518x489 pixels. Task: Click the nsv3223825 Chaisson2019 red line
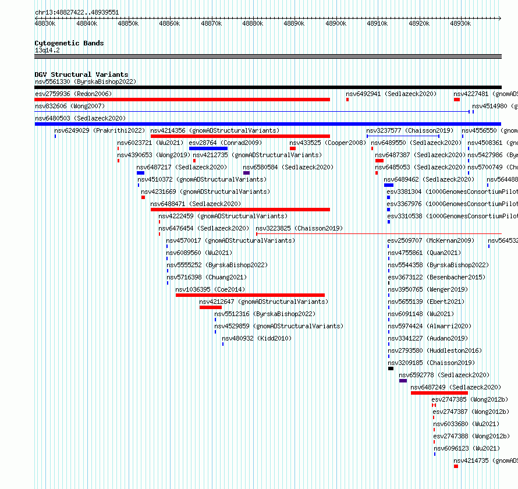379,234
